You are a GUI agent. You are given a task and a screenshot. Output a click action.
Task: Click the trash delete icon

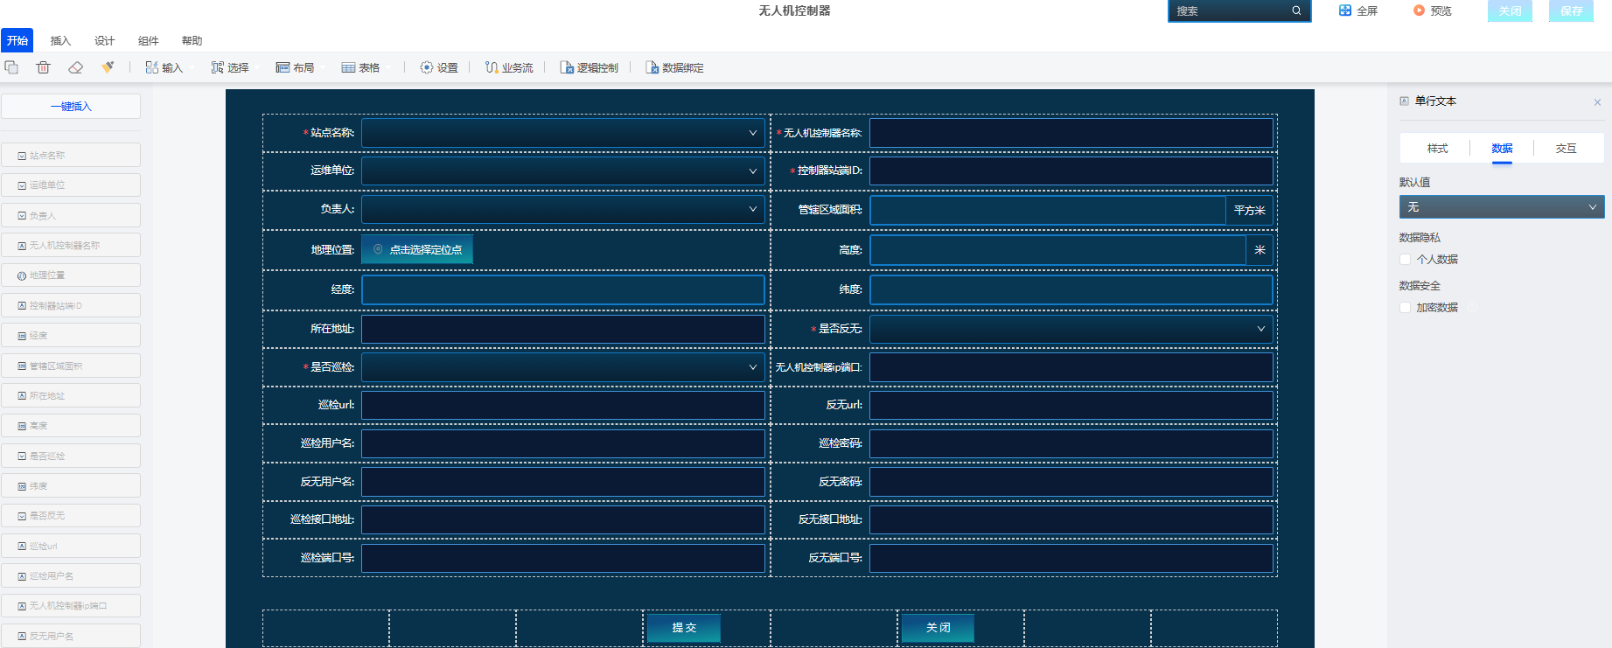point(43,67)
